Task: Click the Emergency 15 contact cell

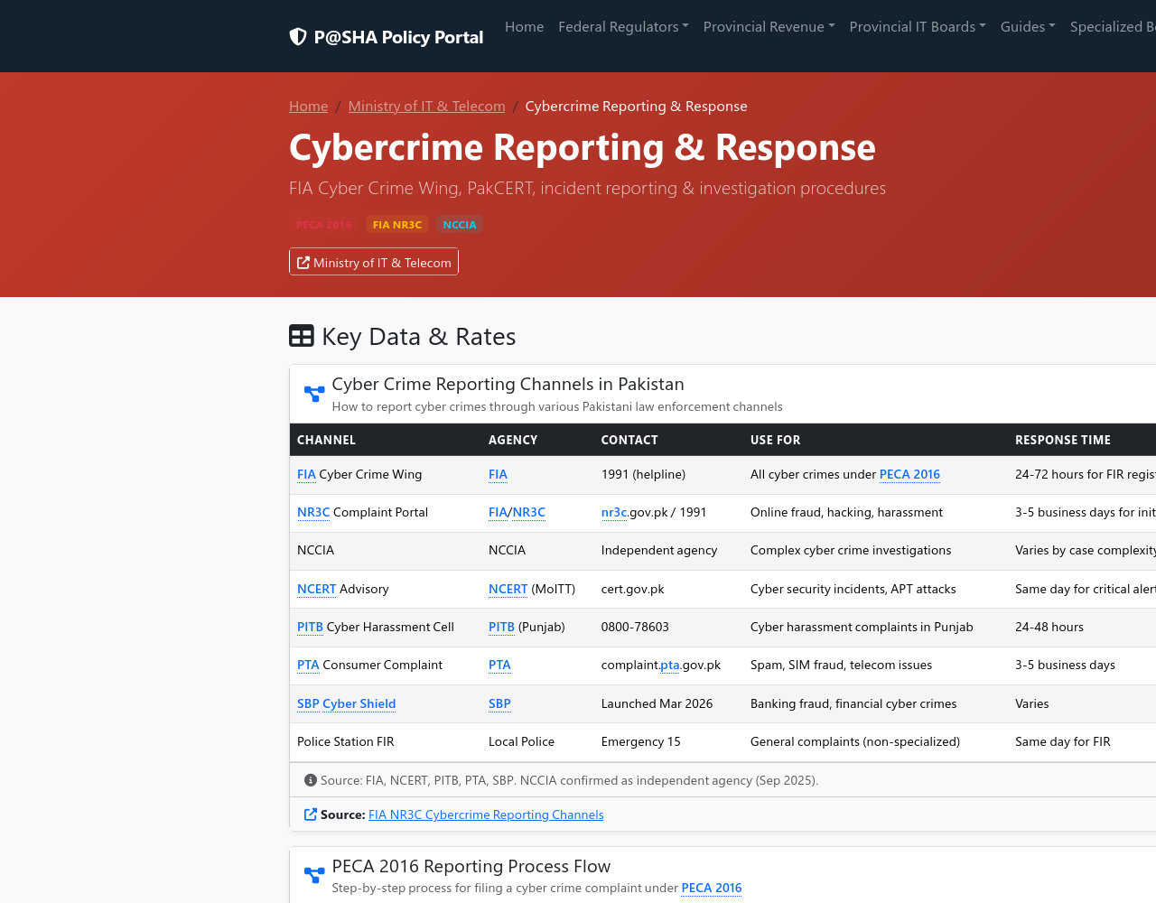Action: click(x=668, y=742)
